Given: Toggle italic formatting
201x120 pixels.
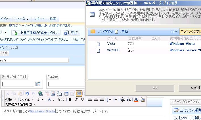Looking at the screenshot, I should click(x=76, y=100).
